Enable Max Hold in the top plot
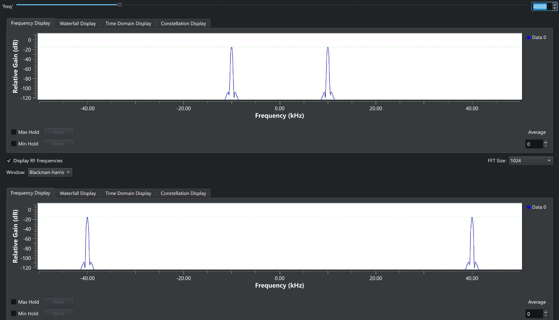The width and height of the screenshot is (559, 320). (14, 132)
